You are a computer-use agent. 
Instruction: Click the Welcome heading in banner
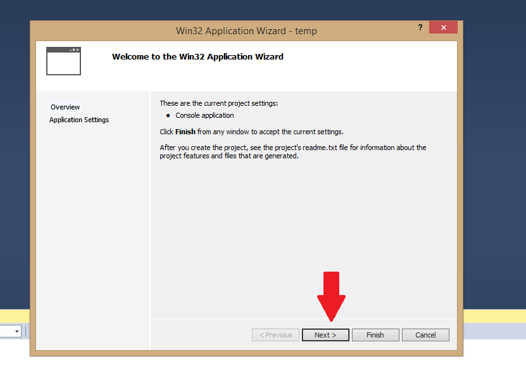197,56
